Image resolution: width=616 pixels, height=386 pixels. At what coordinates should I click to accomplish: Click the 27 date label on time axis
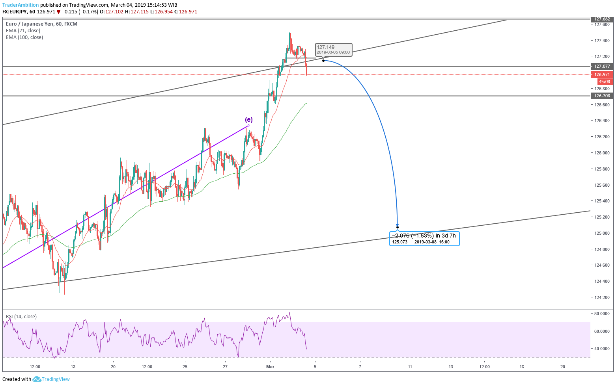tap(225, 367)
